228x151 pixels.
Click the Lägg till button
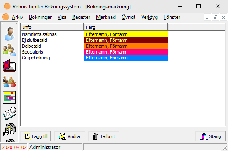[x=36, y=136]
